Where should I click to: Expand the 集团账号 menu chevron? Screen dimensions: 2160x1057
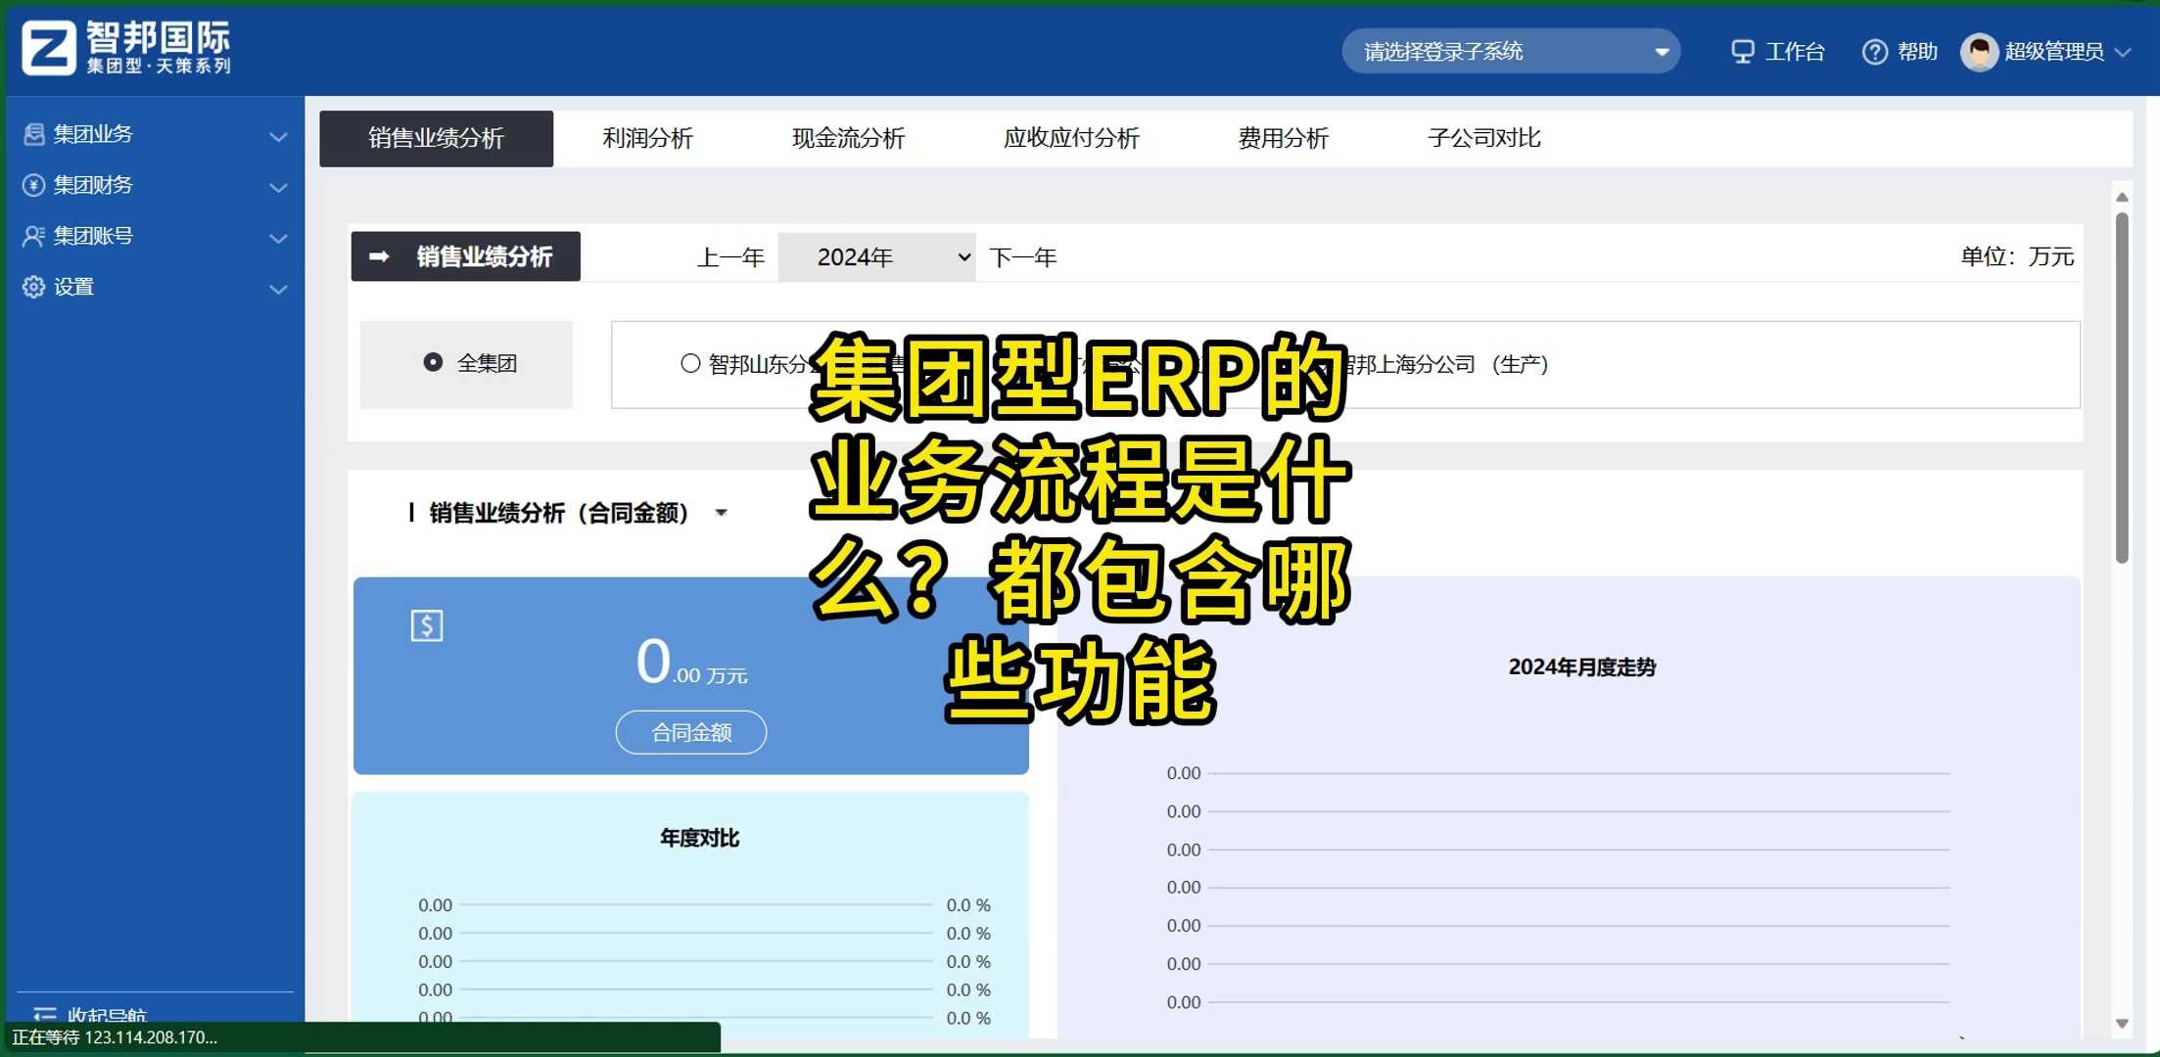(x=279, y=239)
